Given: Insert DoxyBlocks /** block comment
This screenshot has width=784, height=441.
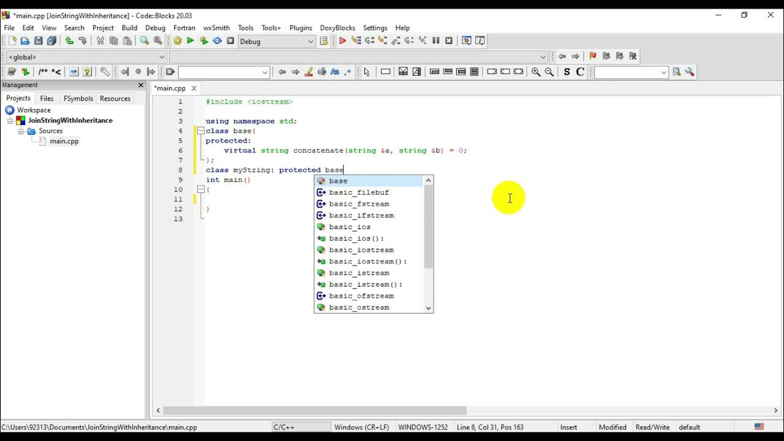Looking at the screenshot, I should pos(43,72).
